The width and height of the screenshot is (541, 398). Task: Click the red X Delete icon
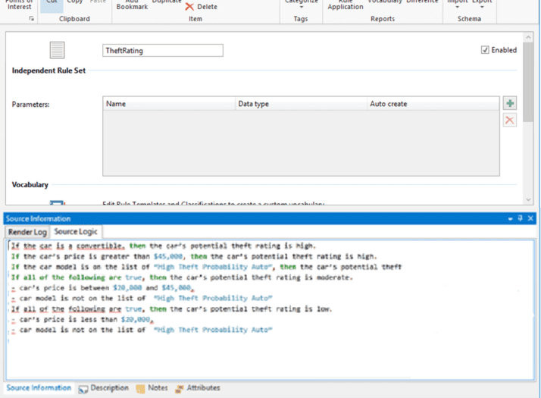(189, 6)
